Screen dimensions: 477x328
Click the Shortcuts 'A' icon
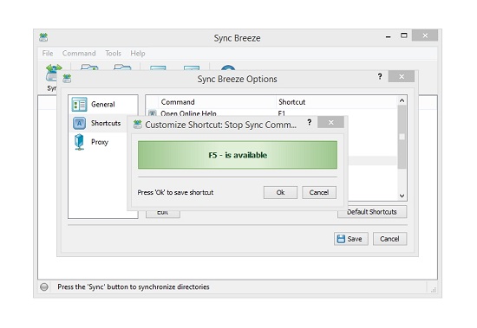(79, 123)
